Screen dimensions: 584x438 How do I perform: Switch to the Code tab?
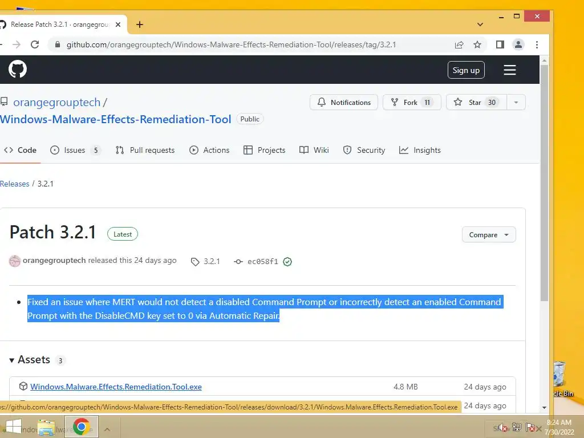[20, 150]
